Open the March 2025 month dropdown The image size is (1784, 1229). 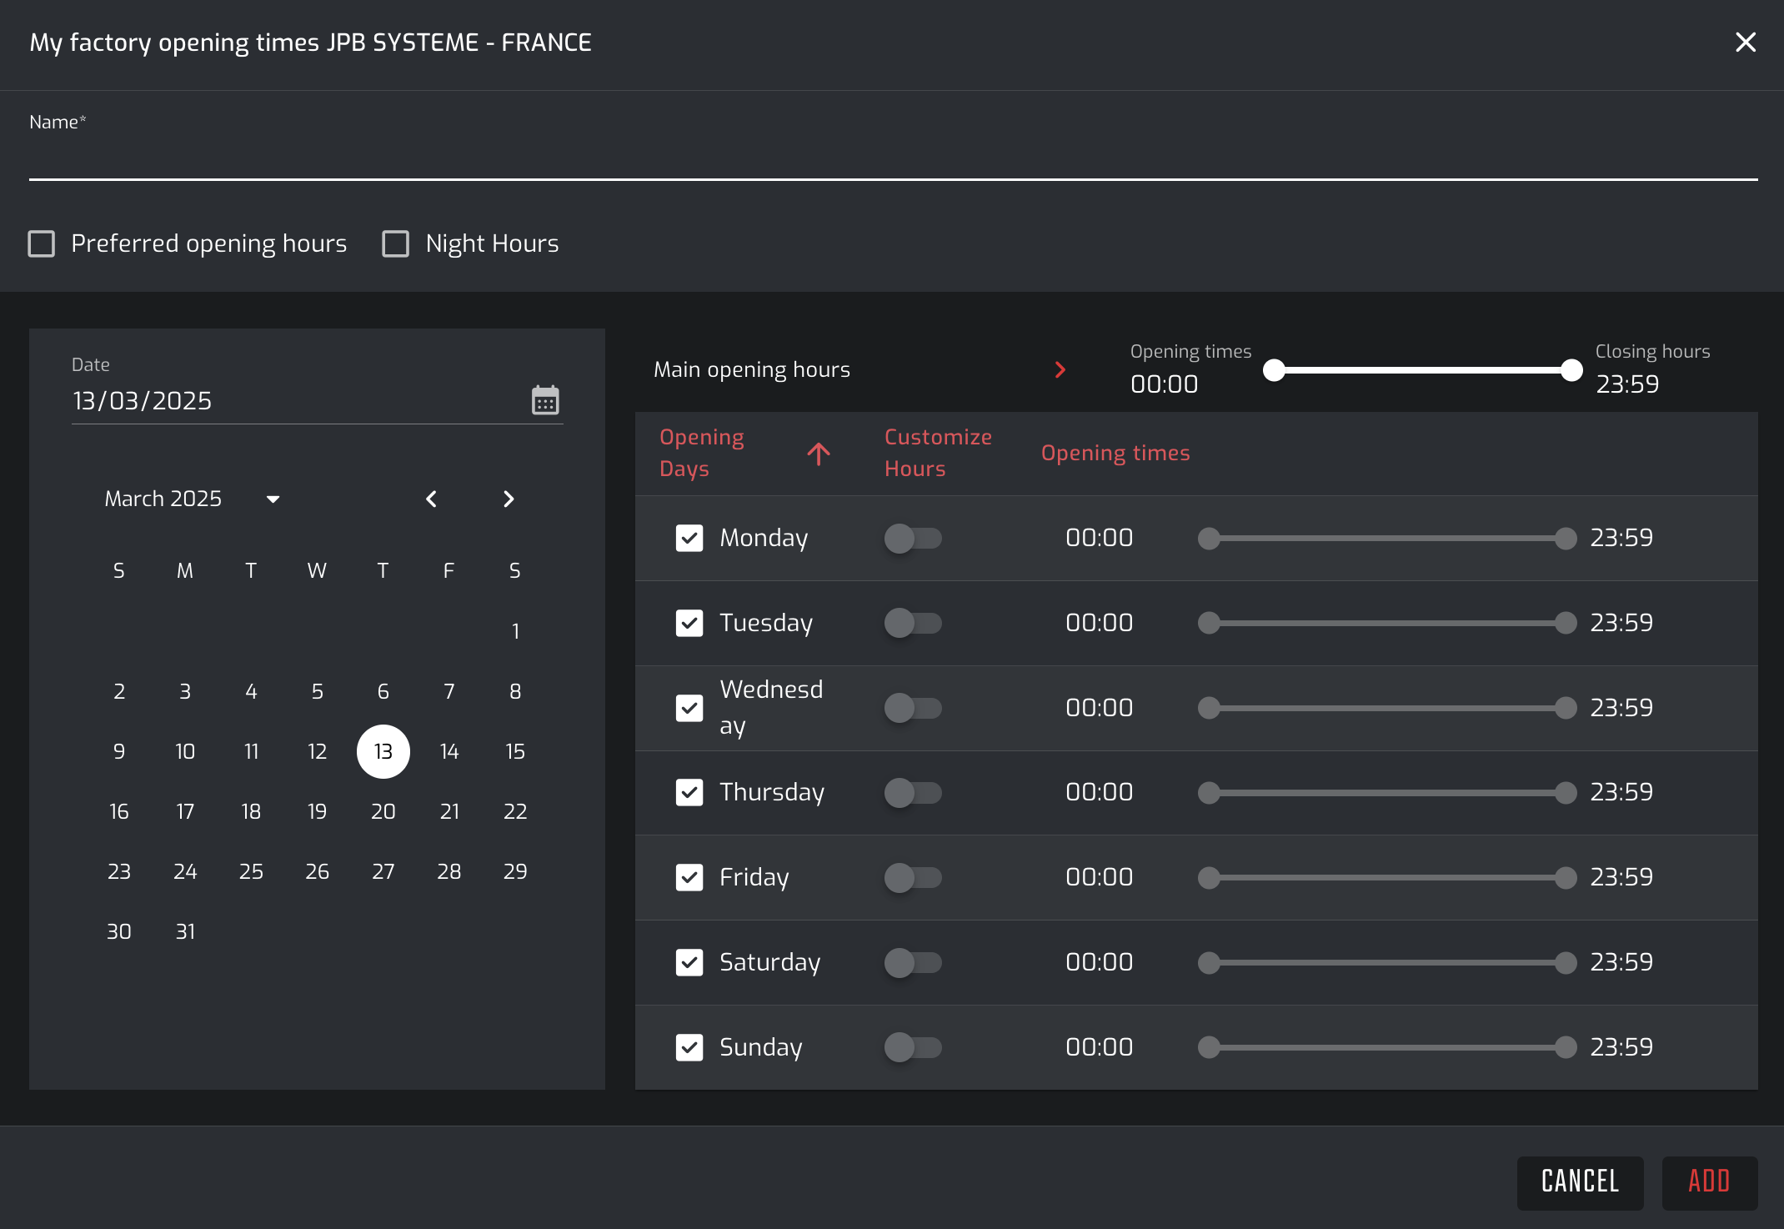(273, 499)
